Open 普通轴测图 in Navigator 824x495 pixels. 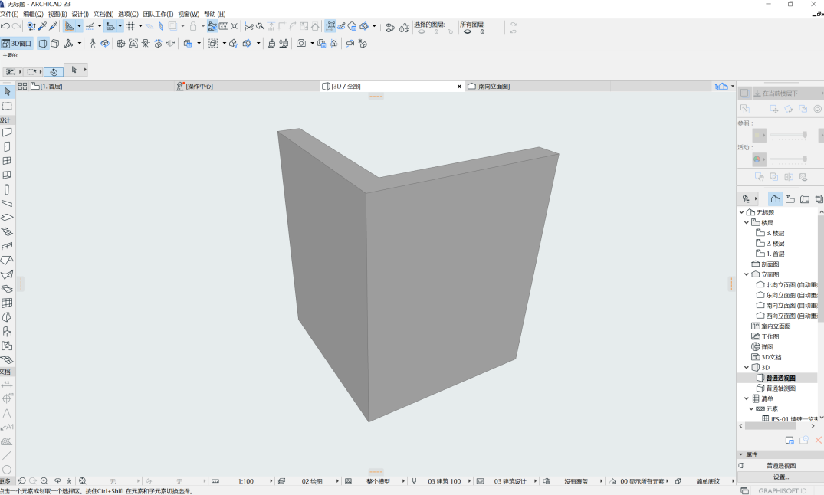780,388
